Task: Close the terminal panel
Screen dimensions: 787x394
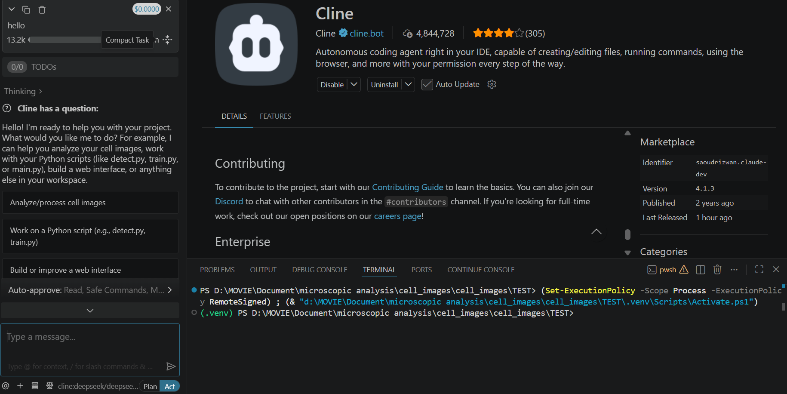Action: [776, 269]
